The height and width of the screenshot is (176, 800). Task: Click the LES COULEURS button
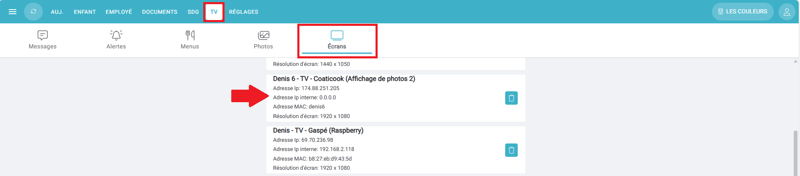743,12
